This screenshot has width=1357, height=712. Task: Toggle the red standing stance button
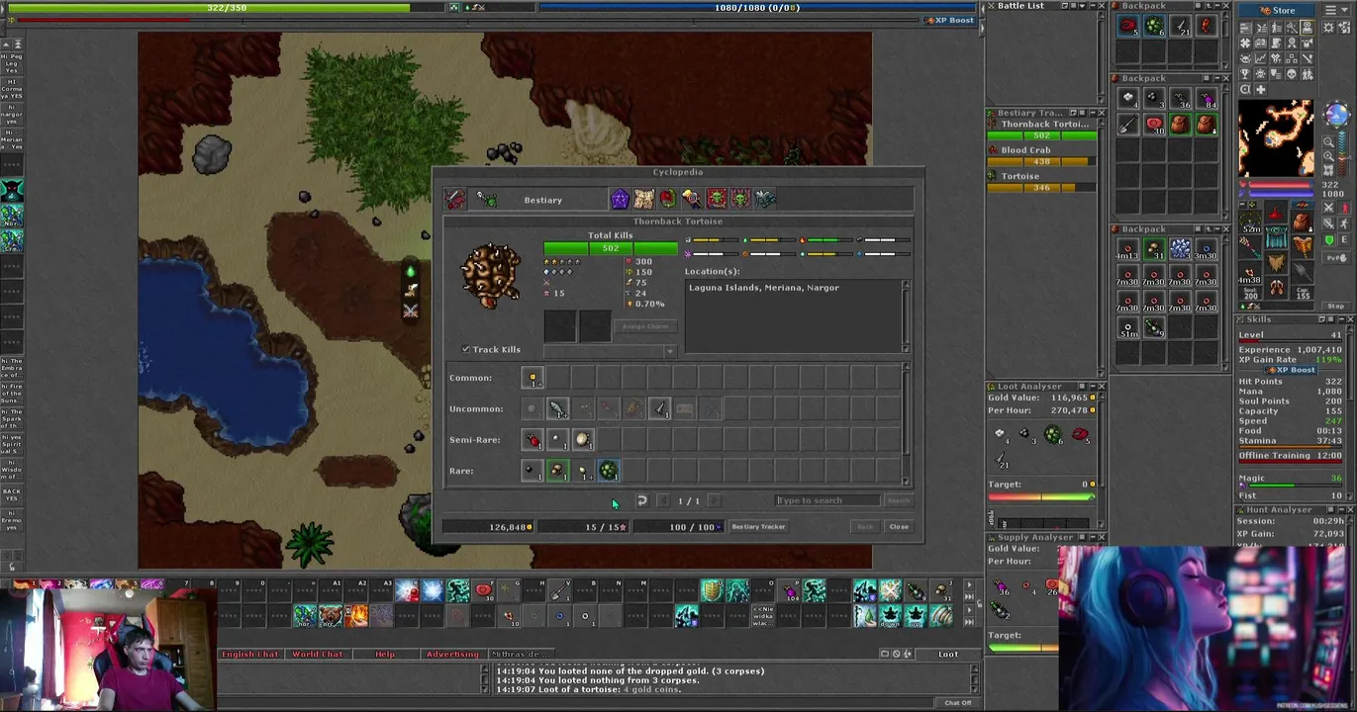click(1344, 208)
